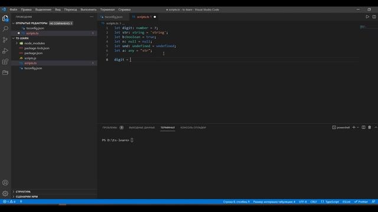Select the Terminal panel tab
The height and width of the screenshot is (212, 378).
(x=168, y=127)
